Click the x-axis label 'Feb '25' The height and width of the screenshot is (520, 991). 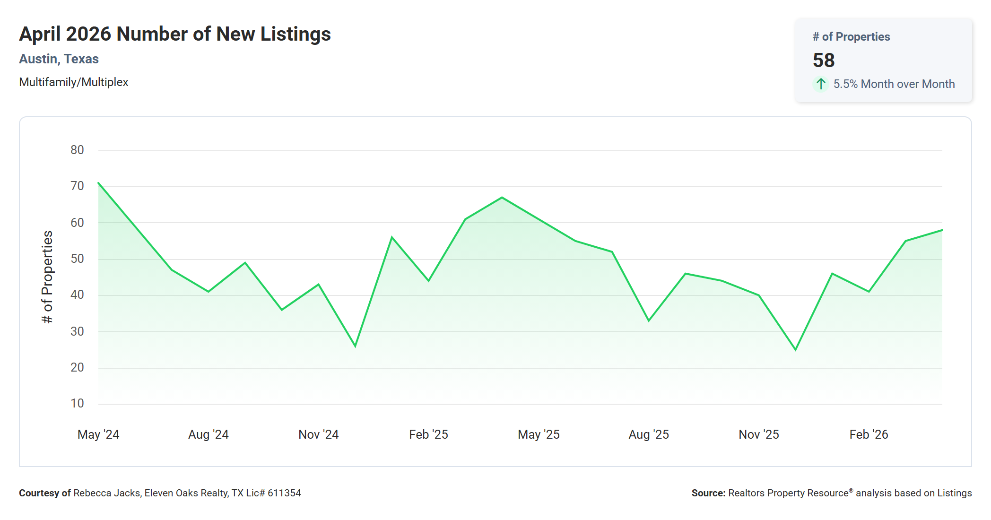pos(429,434)
